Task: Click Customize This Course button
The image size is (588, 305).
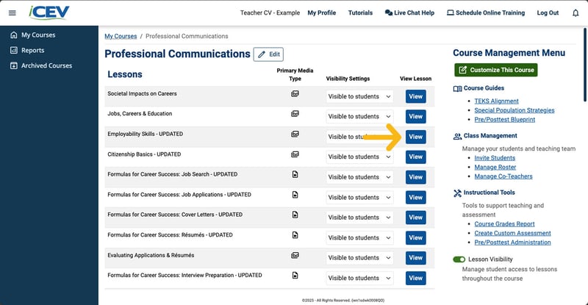Action: (x=495, y=70)
